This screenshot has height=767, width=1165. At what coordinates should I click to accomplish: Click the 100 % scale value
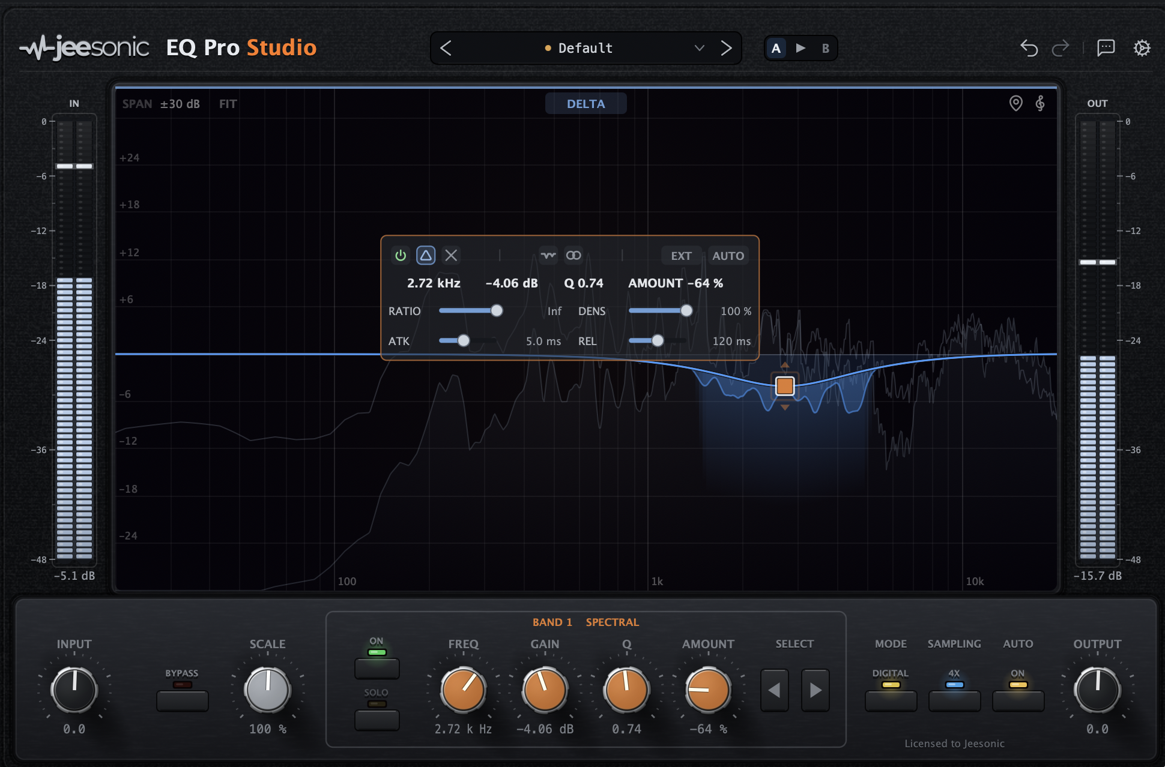[x=268, y=729]
